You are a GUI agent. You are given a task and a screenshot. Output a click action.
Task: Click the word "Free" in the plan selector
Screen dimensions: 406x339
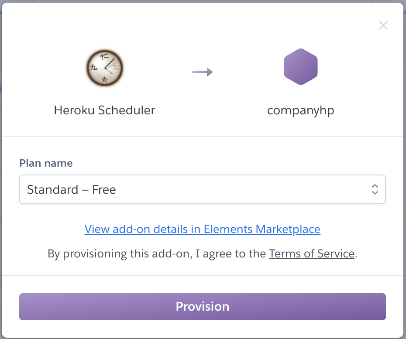click(x=104, y=190)
